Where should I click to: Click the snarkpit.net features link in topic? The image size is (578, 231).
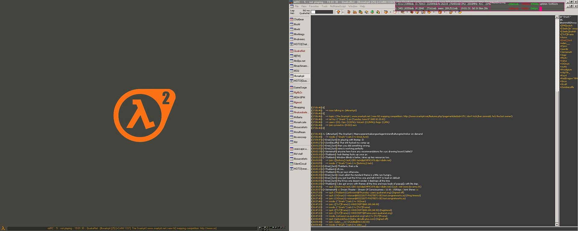point(434,116)
